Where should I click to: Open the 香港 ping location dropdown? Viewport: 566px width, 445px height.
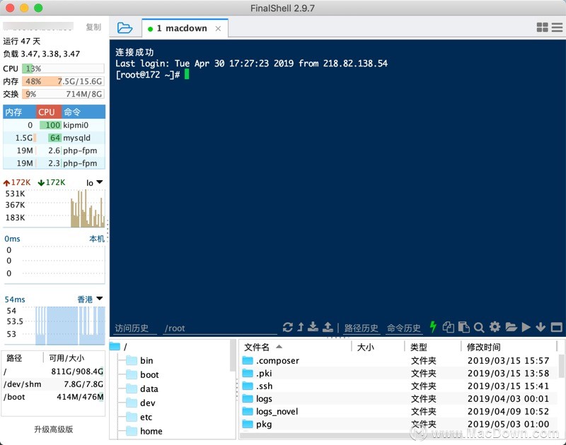click(91, 299)
